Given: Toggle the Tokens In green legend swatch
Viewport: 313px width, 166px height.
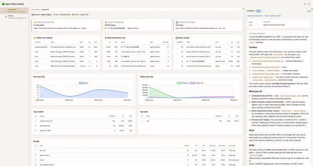Looking at the screenshot, I should 179,83.
